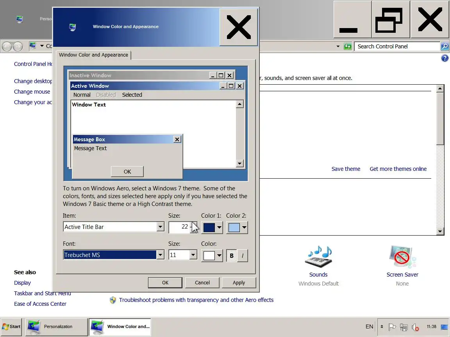Click OK to confirm appearance settings
Viewport: 450px width, 337px height.
point(165,282)
